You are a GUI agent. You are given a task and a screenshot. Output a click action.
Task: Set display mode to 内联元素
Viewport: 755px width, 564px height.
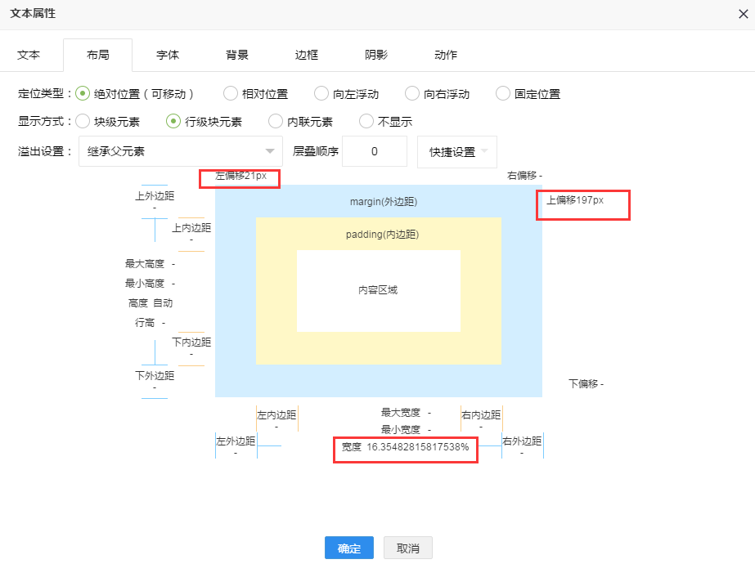pos(276,122)
